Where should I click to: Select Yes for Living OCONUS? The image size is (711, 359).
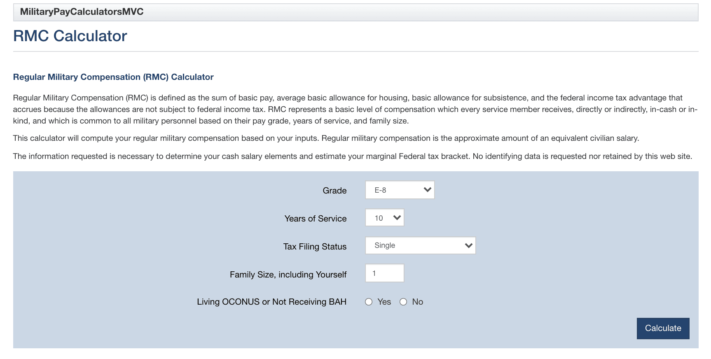pyautogui.click(x=369, y=302)
